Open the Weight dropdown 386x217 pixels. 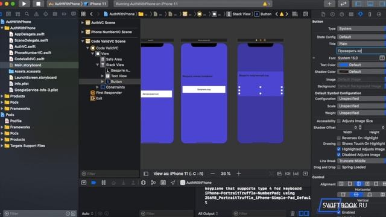pos(361,113)
